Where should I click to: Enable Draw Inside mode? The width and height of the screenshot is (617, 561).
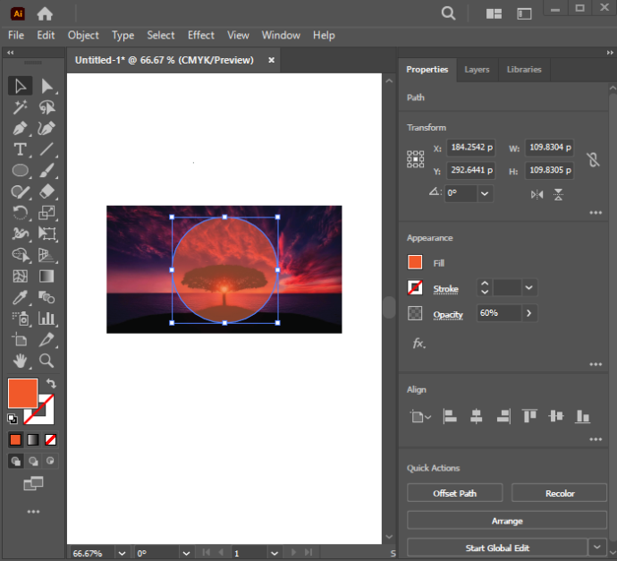tap(50, 461)
